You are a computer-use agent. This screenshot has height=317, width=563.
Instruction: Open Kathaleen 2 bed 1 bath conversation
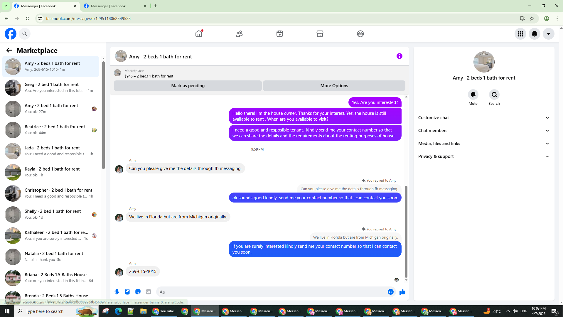coord(50,236)
